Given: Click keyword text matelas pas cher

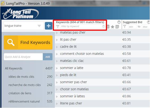Looking at the screenshot, I should click(72, 33).
